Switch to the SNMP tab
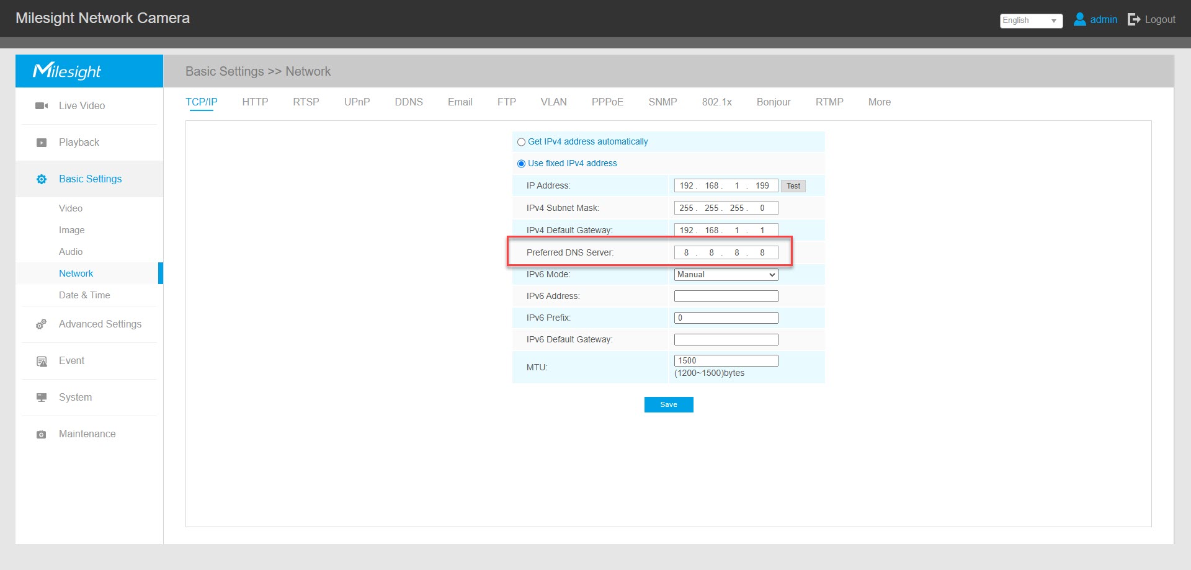 tap(662, 102)
